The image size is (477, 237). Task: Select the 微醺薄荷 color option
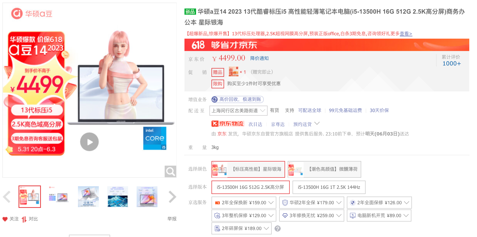click(324, 169)
